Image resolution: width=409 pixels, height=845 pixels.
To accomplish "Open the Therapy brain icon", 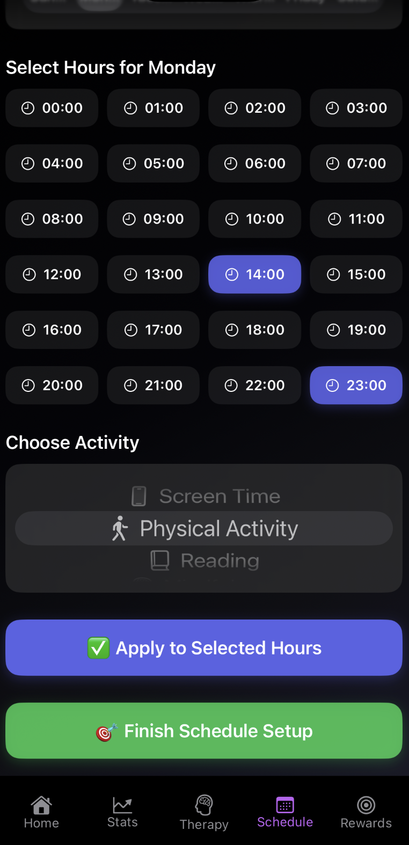I will pyautogui.click(x=204, y=805).
